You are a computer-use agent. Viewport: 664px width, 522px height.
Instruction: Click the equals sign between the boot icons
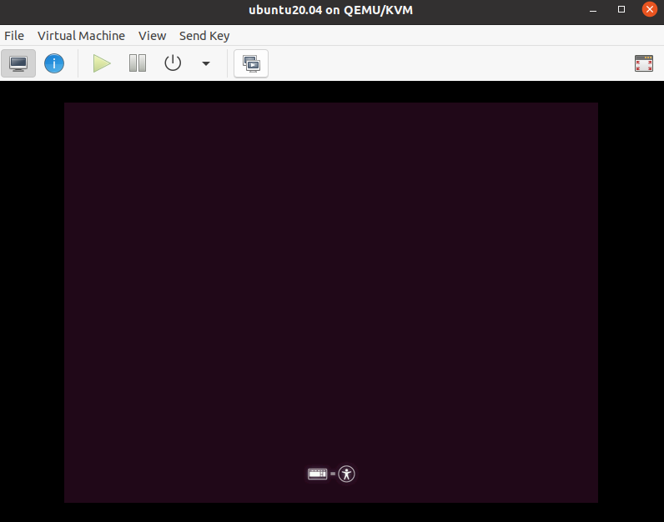pyautogui.click(x=333, y=474)
